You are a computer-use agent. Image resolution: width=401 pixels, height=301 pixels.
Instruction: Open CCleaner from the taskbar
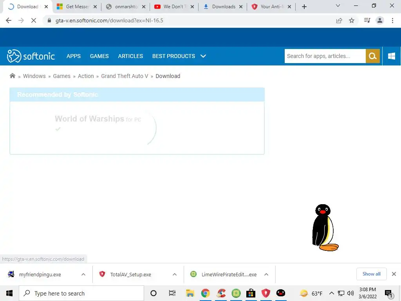(x=221, y=293)
